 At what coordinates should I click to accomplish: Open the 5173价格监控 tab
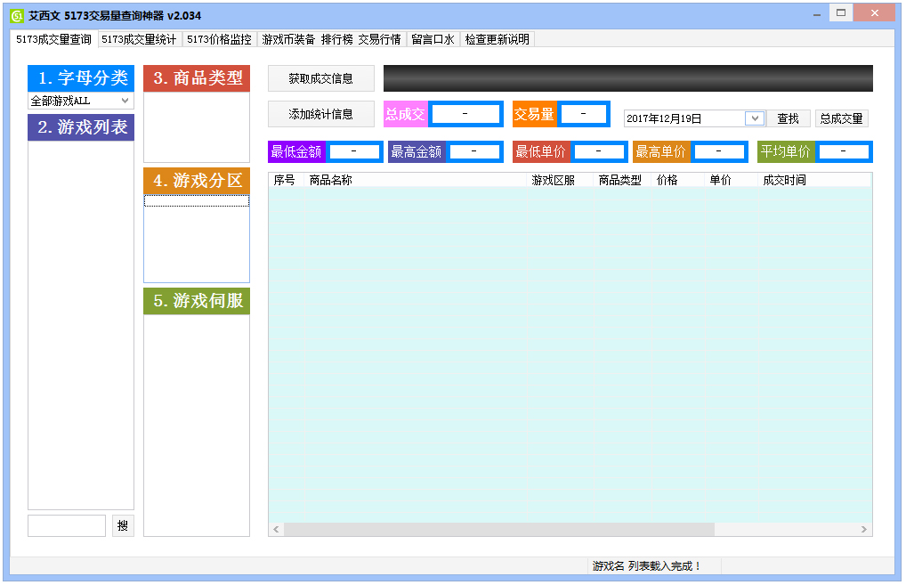[219, 39]
